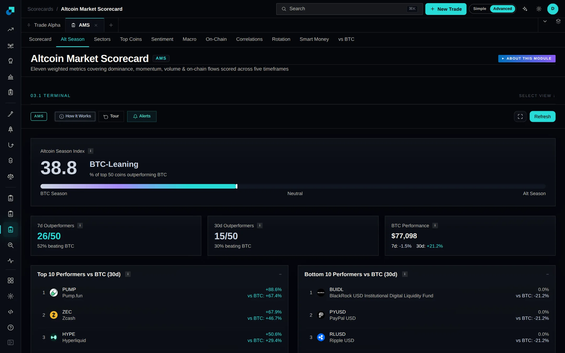Switch to the Trade Alpha tab
The width and height of the screenshot is (565, 353).
coord(44,25)
